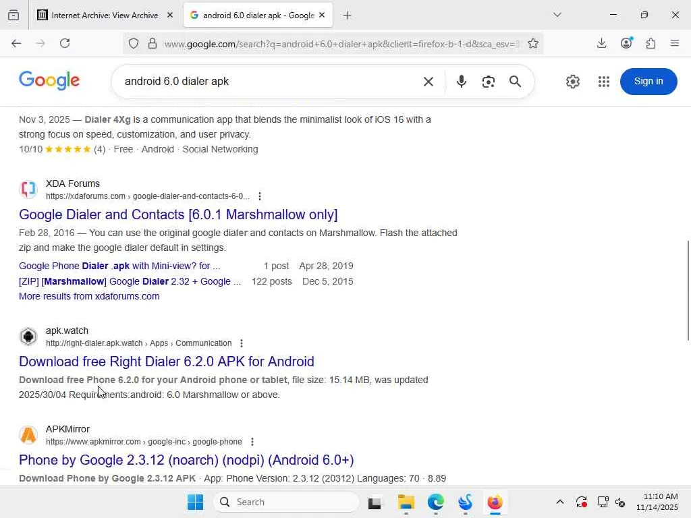Viewport: 691px width, 518px height.
Task: Open the Windows Start menu
Action: tap(195, 502)
